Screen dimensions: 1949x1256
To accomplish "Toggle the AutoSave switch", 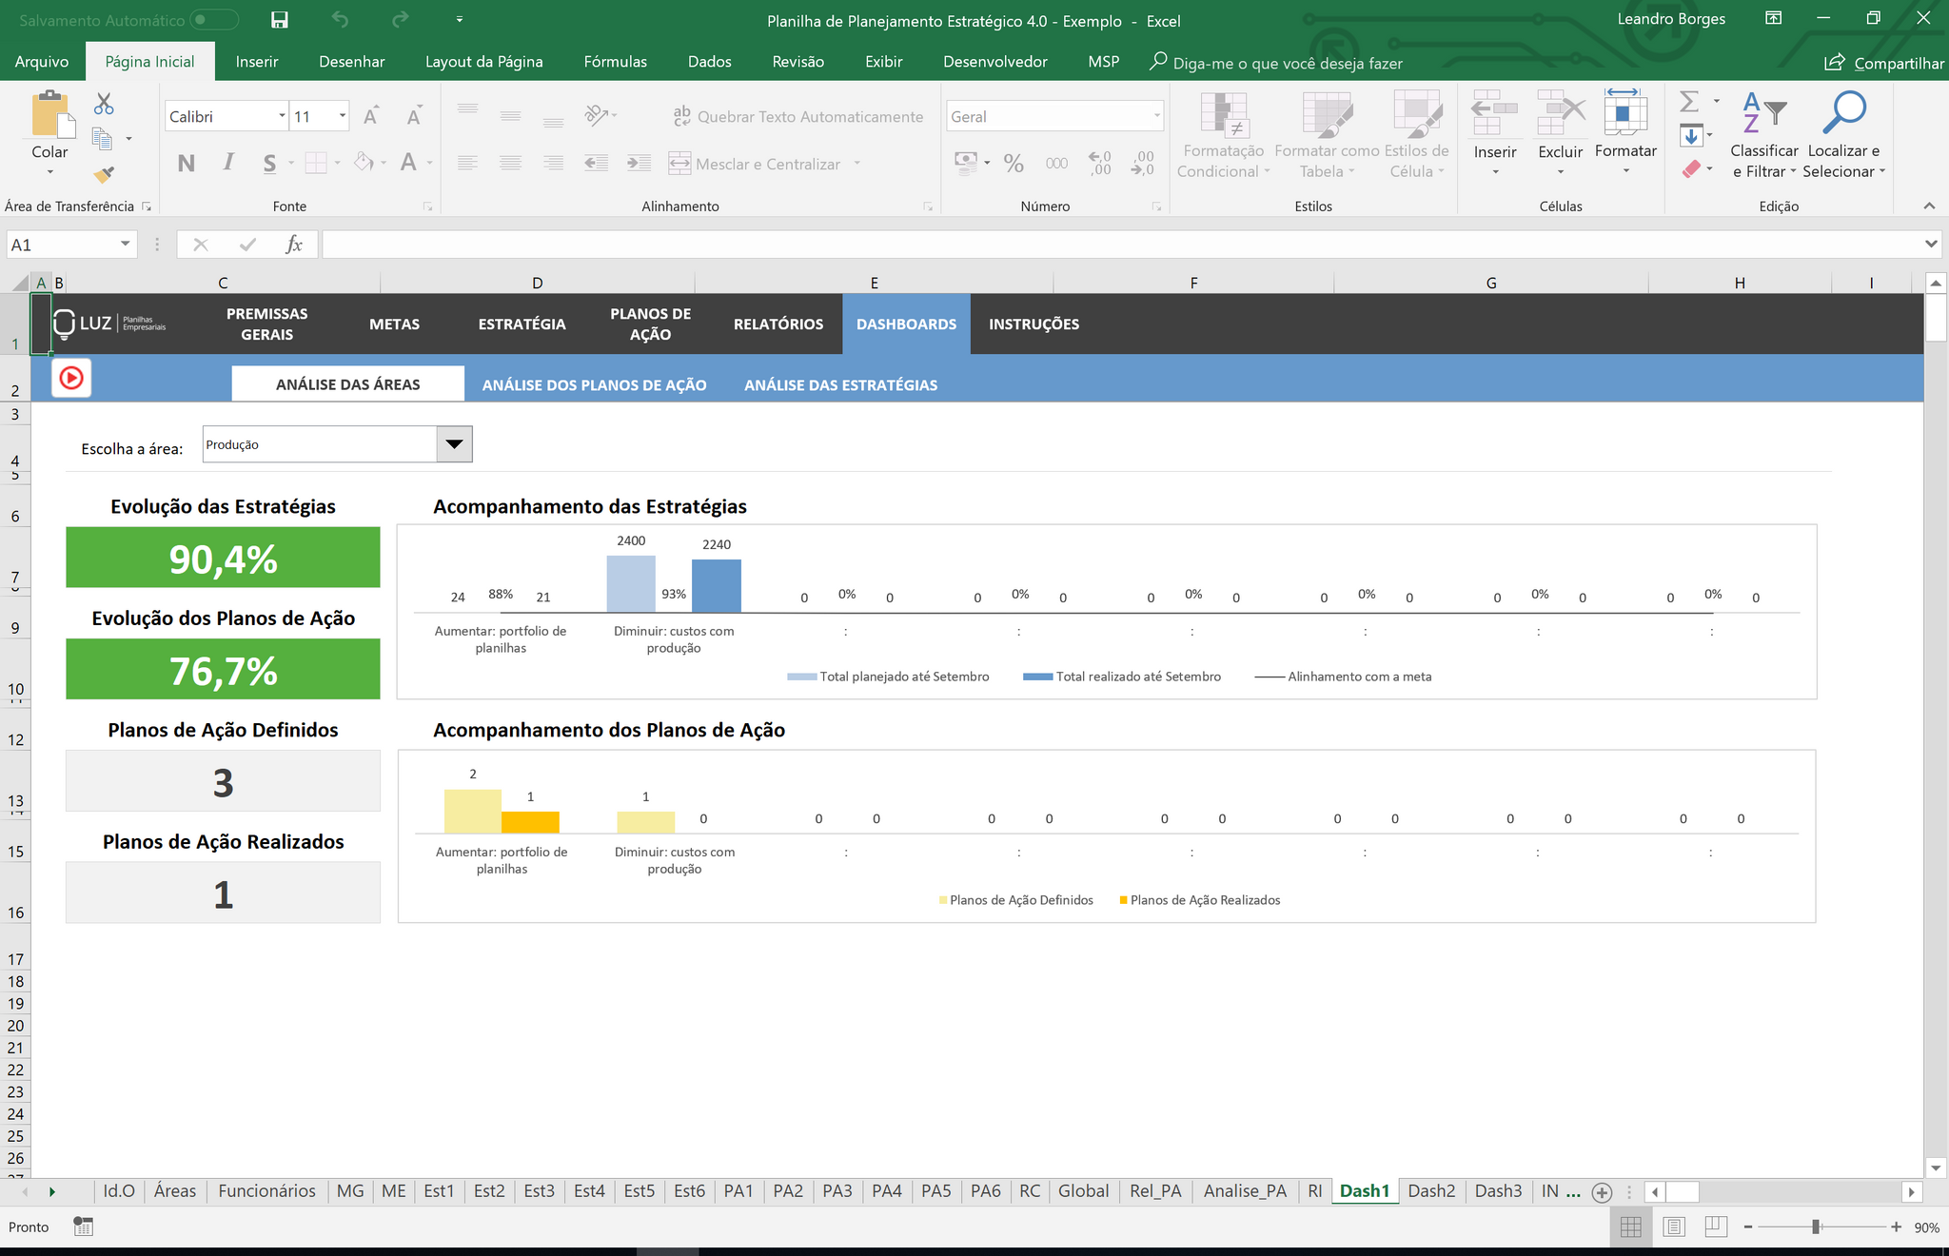I will 213,20.
